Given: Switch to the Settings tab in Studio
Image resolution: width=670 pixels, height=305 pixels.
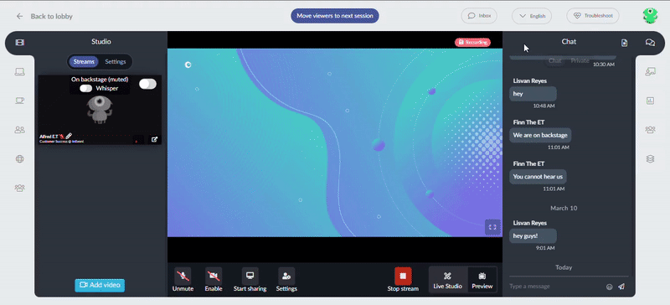Looking at the screenshot, I should 116,62.
